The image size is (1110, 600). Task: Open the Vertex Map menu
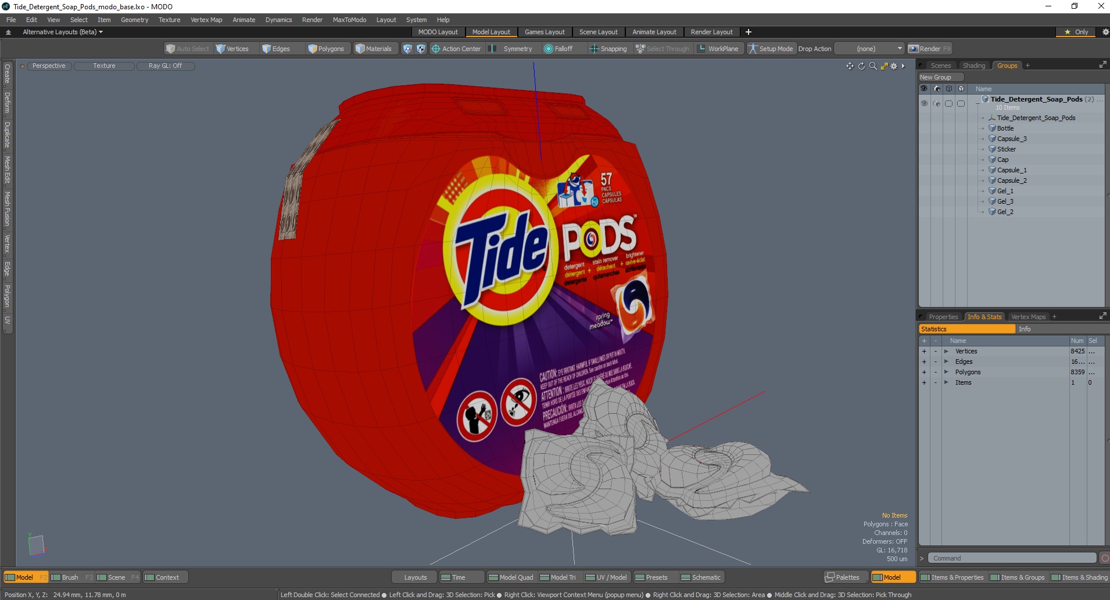point(206,20)
